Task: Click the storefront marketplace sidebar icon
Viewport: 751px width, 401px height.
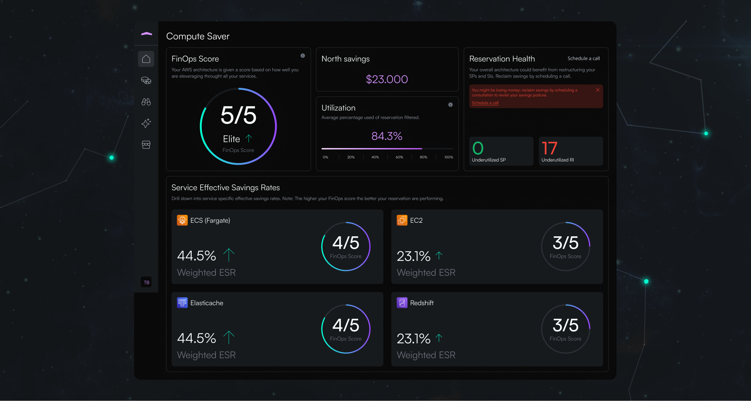Action: pos(146,145)
